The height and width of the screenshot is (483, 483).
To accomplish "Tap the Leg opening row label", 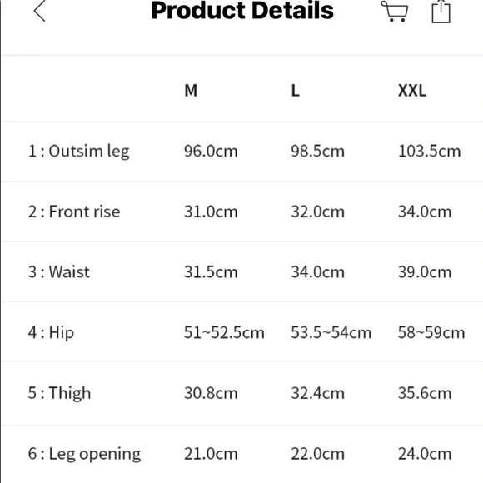I will click(84, 454).
